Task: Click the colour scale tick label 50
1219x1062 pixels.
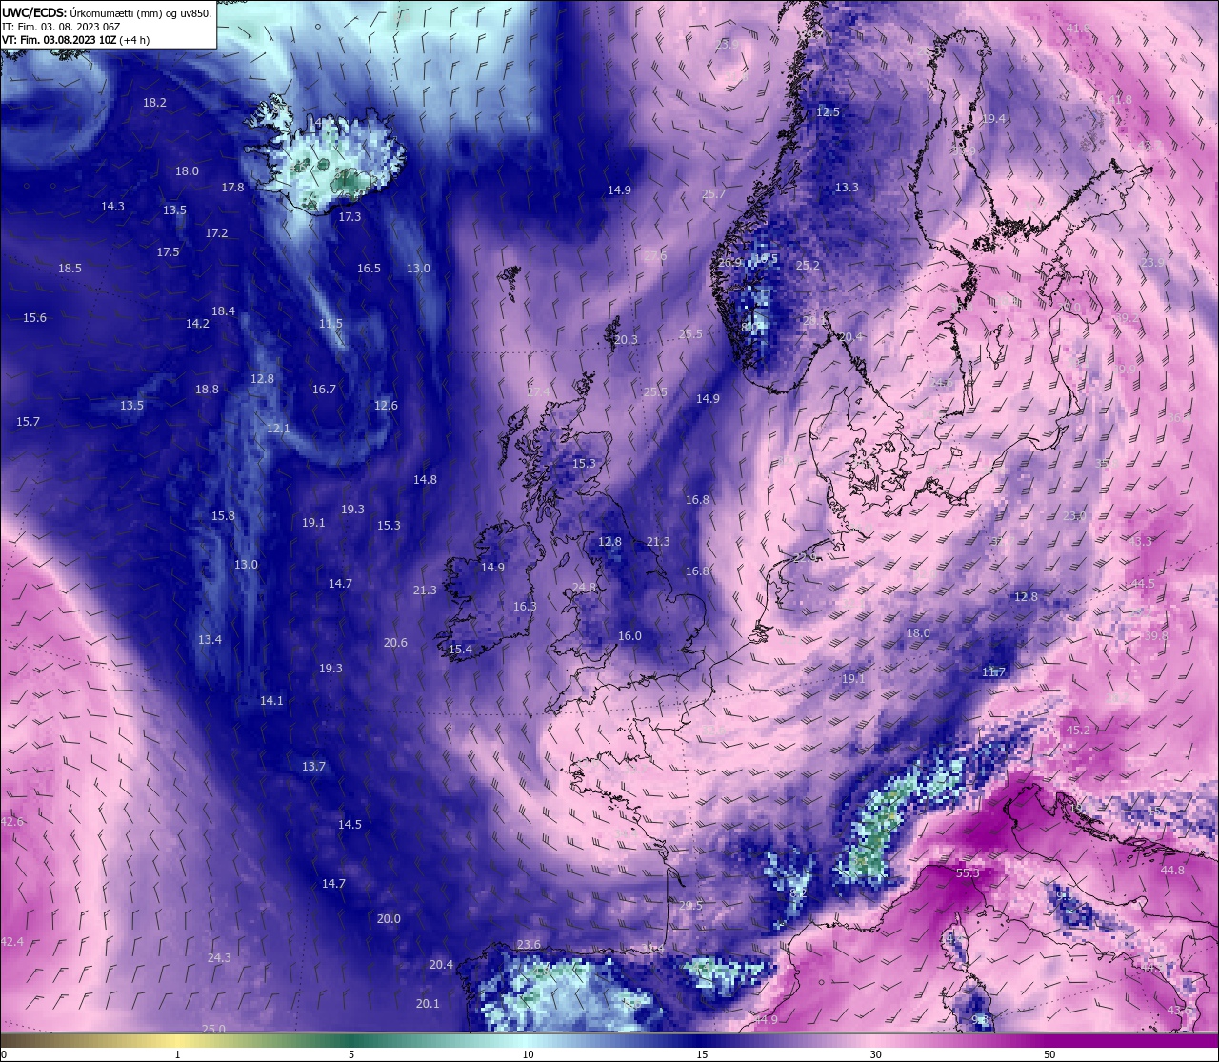Action: 1049,1054
